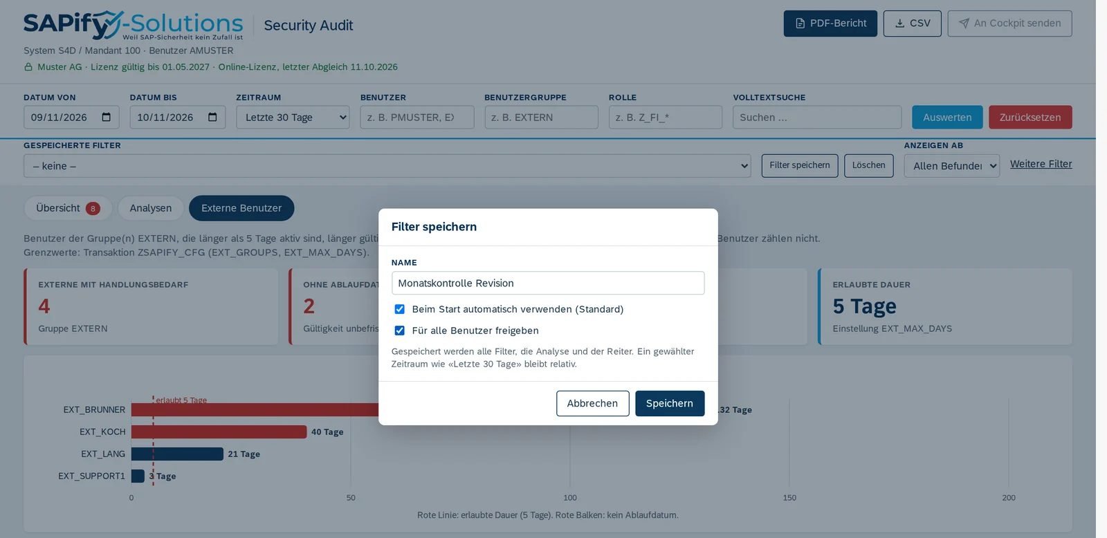Image resolution: width=1107 pixels, height=538 pixels.
Task: Click the EXT_SUPPORT1 3 Tage bar
Action: click(138, 476)
